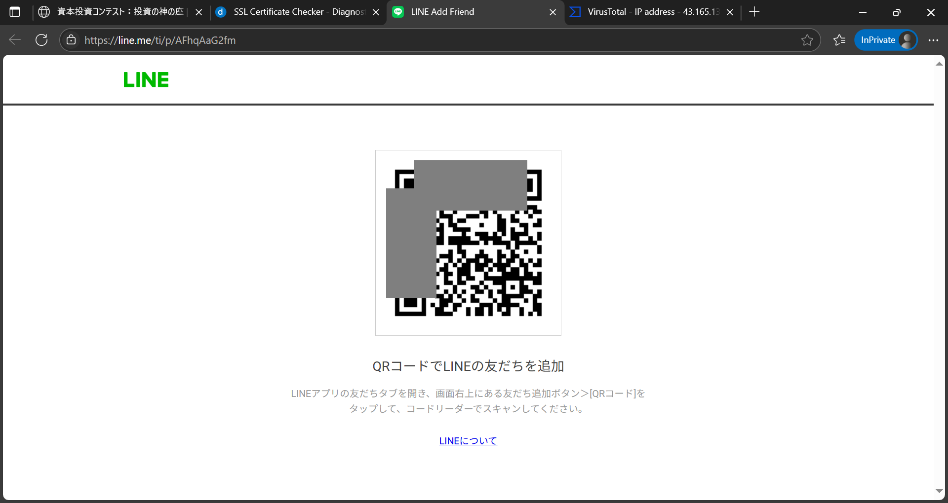The width and height of the screenshot is (948, 503).
Task: Close the browser window
Action: click(x=931, y=12)
